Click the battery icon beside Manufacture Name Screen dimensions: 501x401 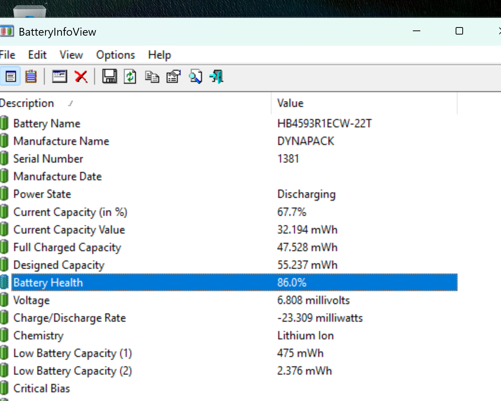coord(4,141)
